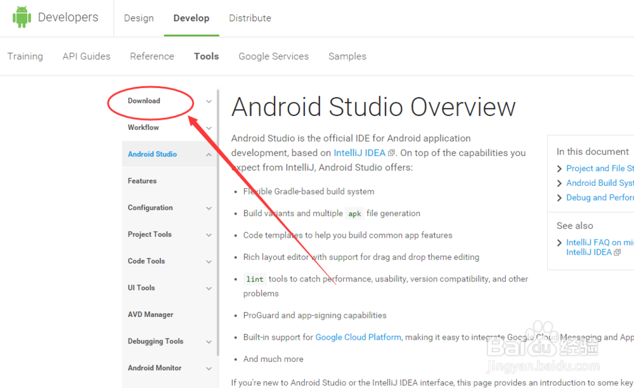Select the Develop tab
This screenshot has width=634, height=388.
point(191,18)
